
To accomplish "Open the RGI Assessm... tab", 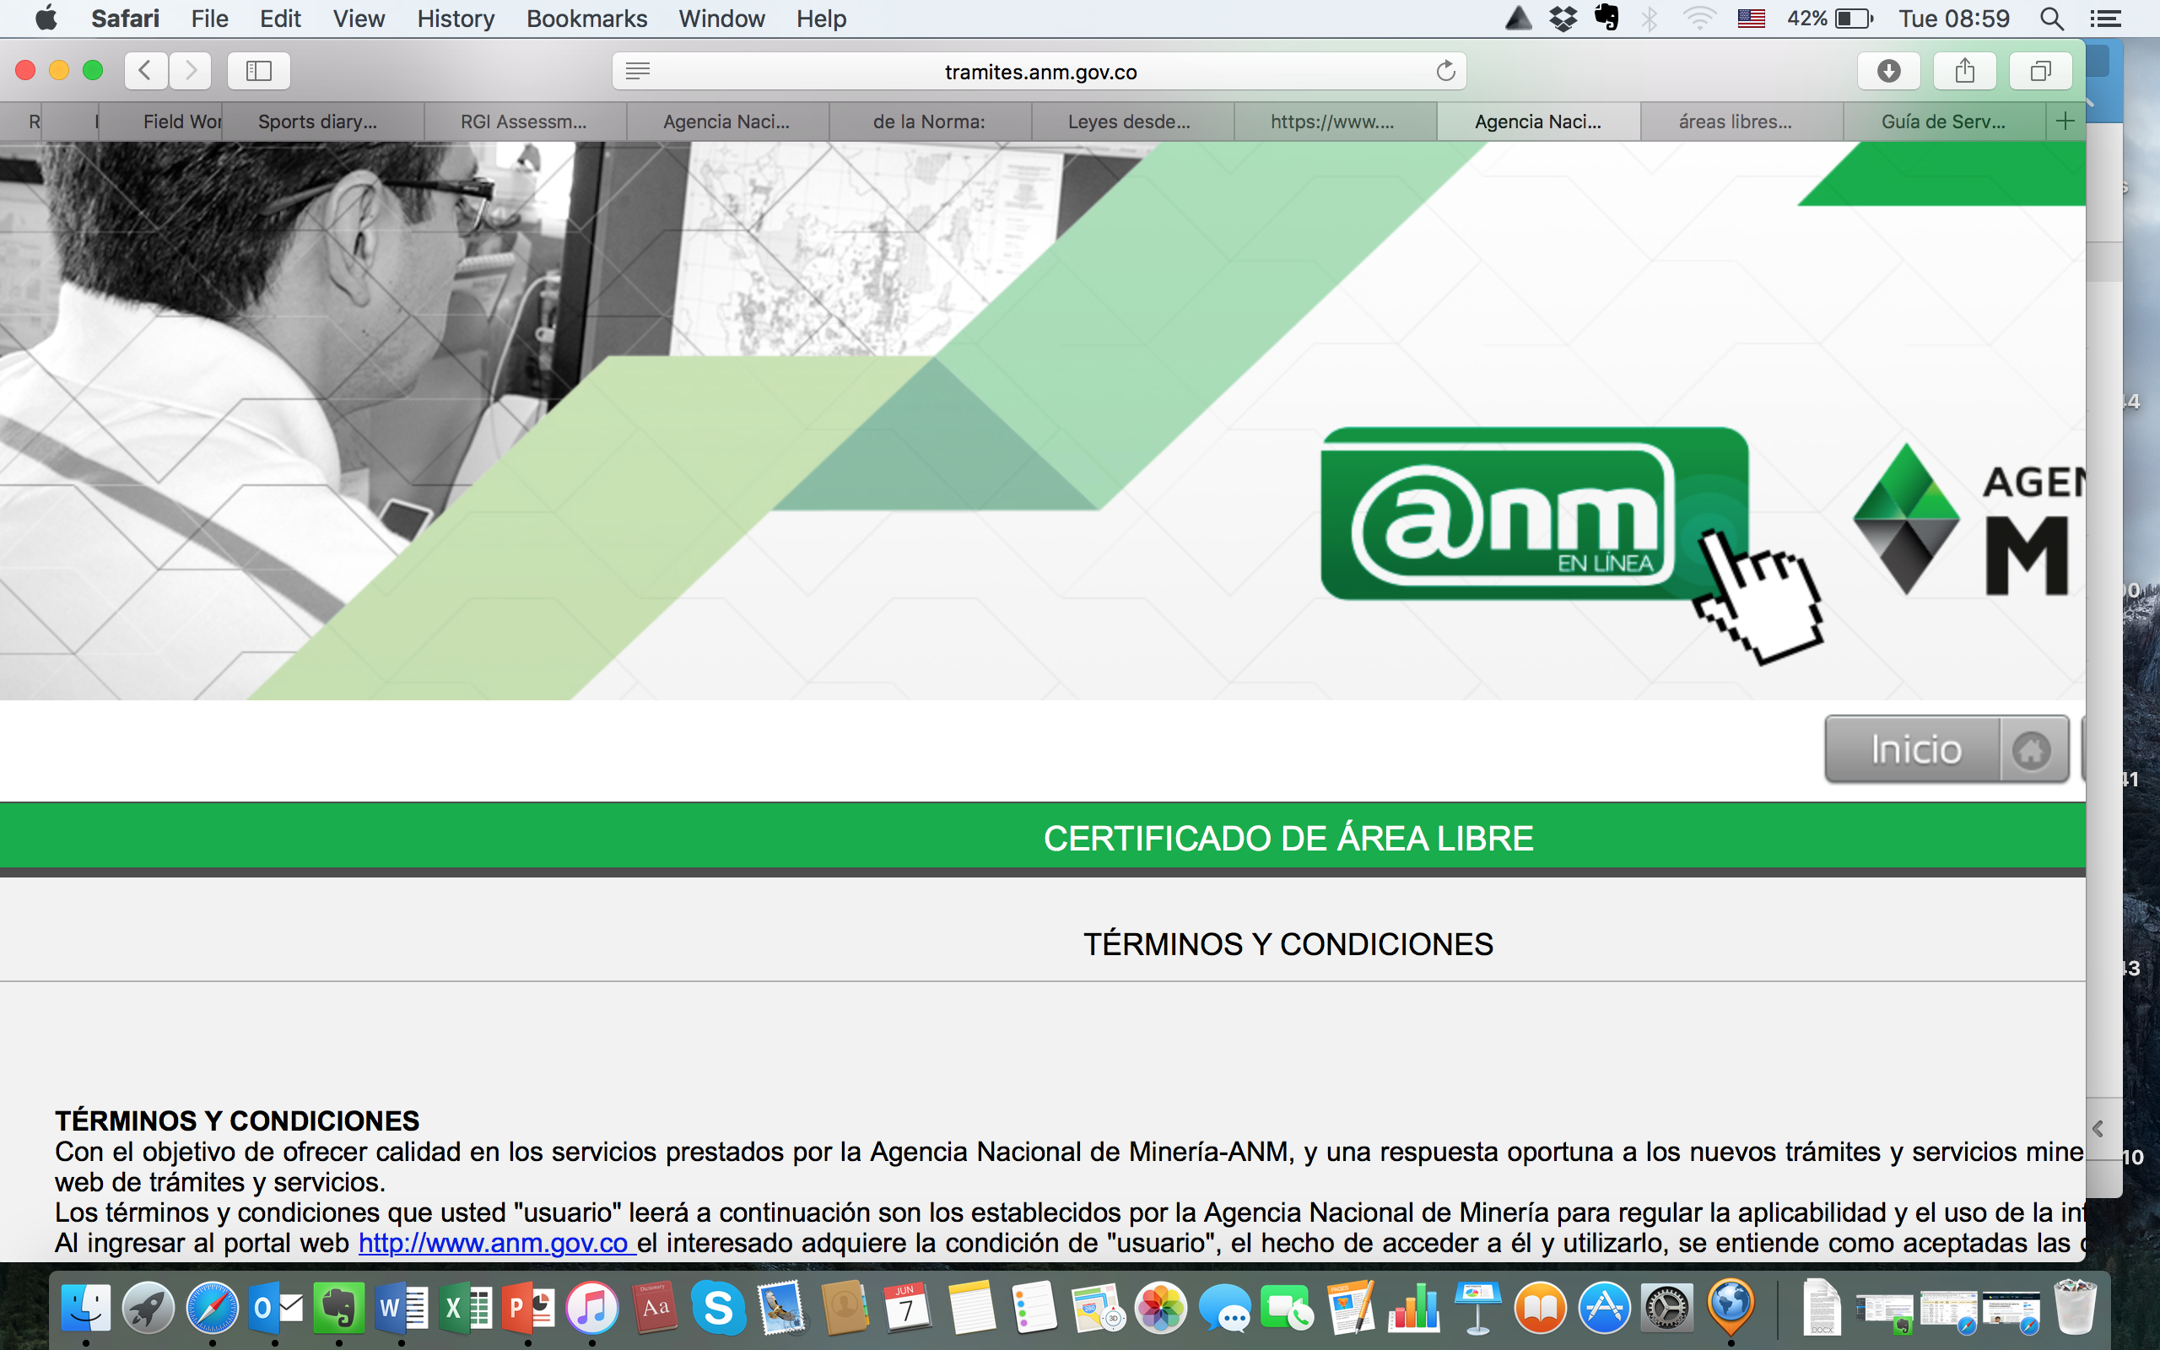I will click(x=526, y=121).
